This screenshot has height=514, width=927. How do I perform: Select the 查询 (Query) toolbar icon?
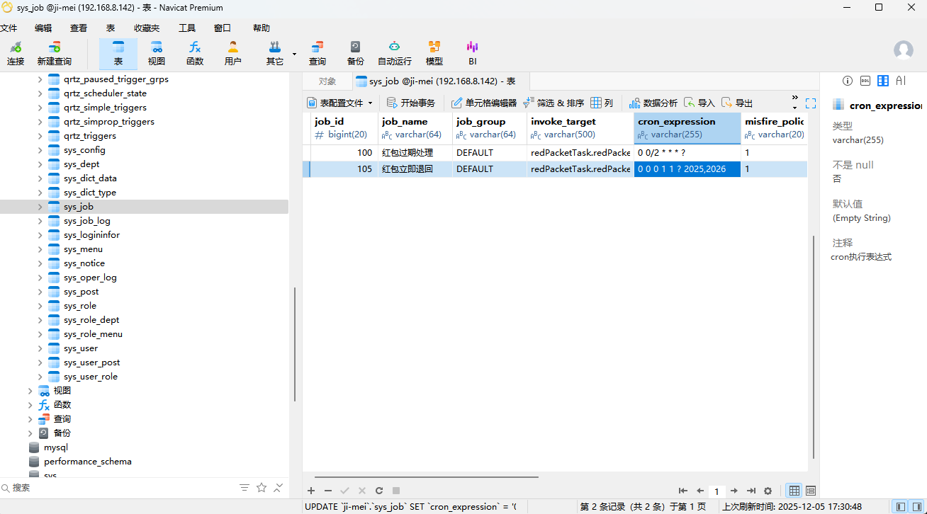click(x=318, y=54)
